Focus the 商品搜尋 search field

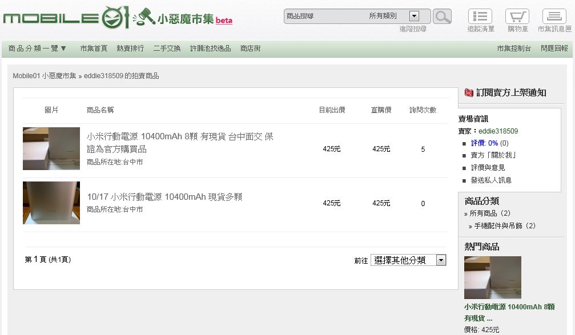[324, 16]
